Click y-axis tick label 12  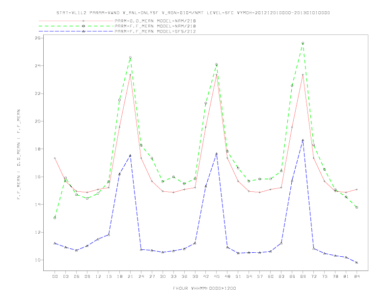[x=38, y=233]
